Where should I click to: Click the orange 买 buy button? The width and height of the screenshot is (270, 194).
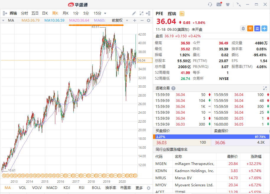pos(250,28)
